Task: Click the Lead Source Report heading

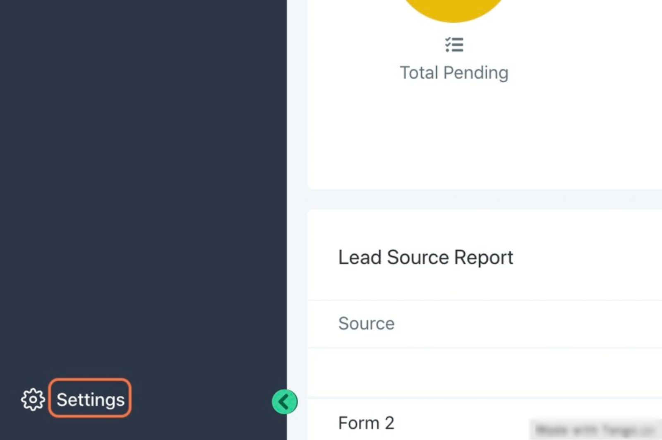Action: click(425, 258)
